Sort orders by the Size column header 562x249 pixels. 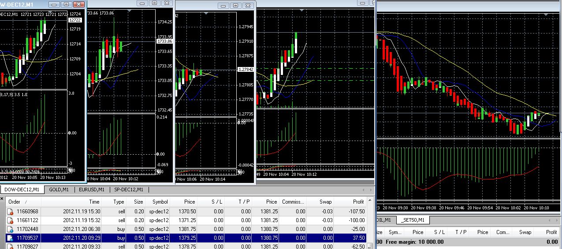coord(136,201)
